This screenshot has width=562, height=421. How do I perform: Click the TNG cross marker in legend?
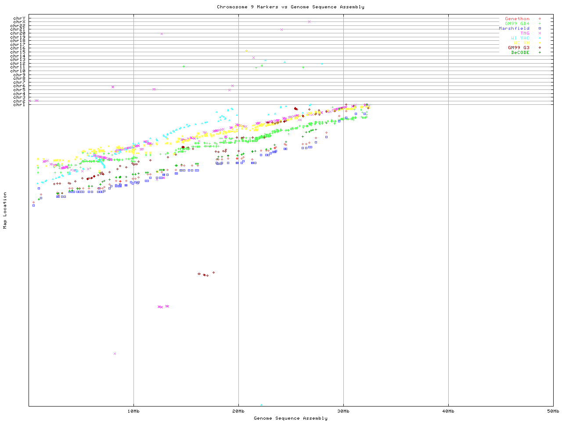540,33
